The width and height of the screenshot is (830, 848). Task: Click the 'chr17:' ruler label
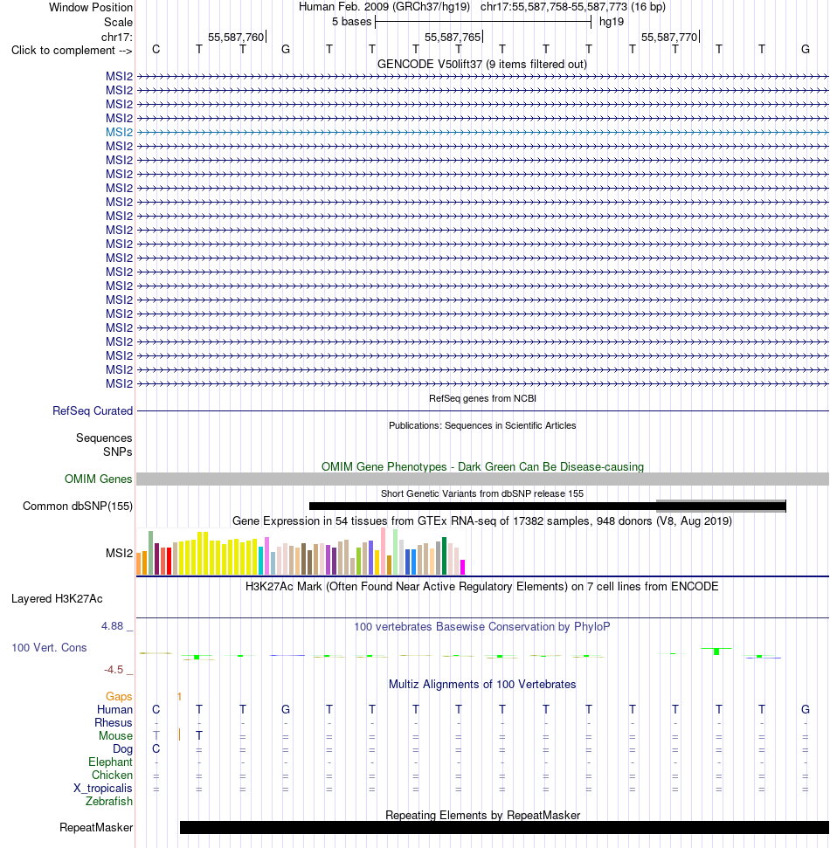tap(117, 37)
